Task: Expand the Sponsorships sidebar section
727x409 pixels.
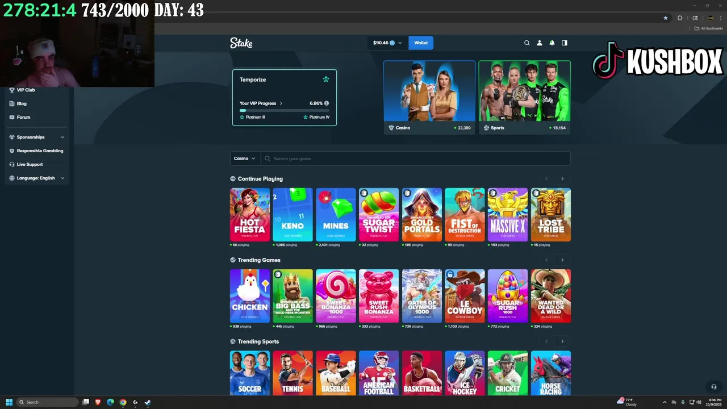Action: click(36, 137)
